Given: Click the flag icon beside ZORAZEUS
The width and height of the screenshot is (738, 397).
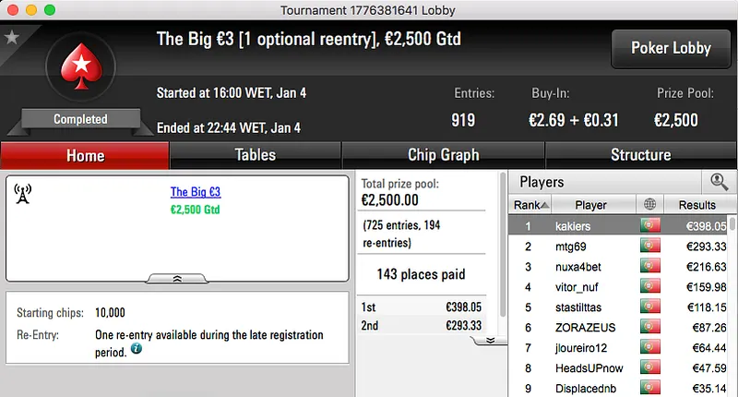Looking at the screenshot, I should tap(649, 328).
